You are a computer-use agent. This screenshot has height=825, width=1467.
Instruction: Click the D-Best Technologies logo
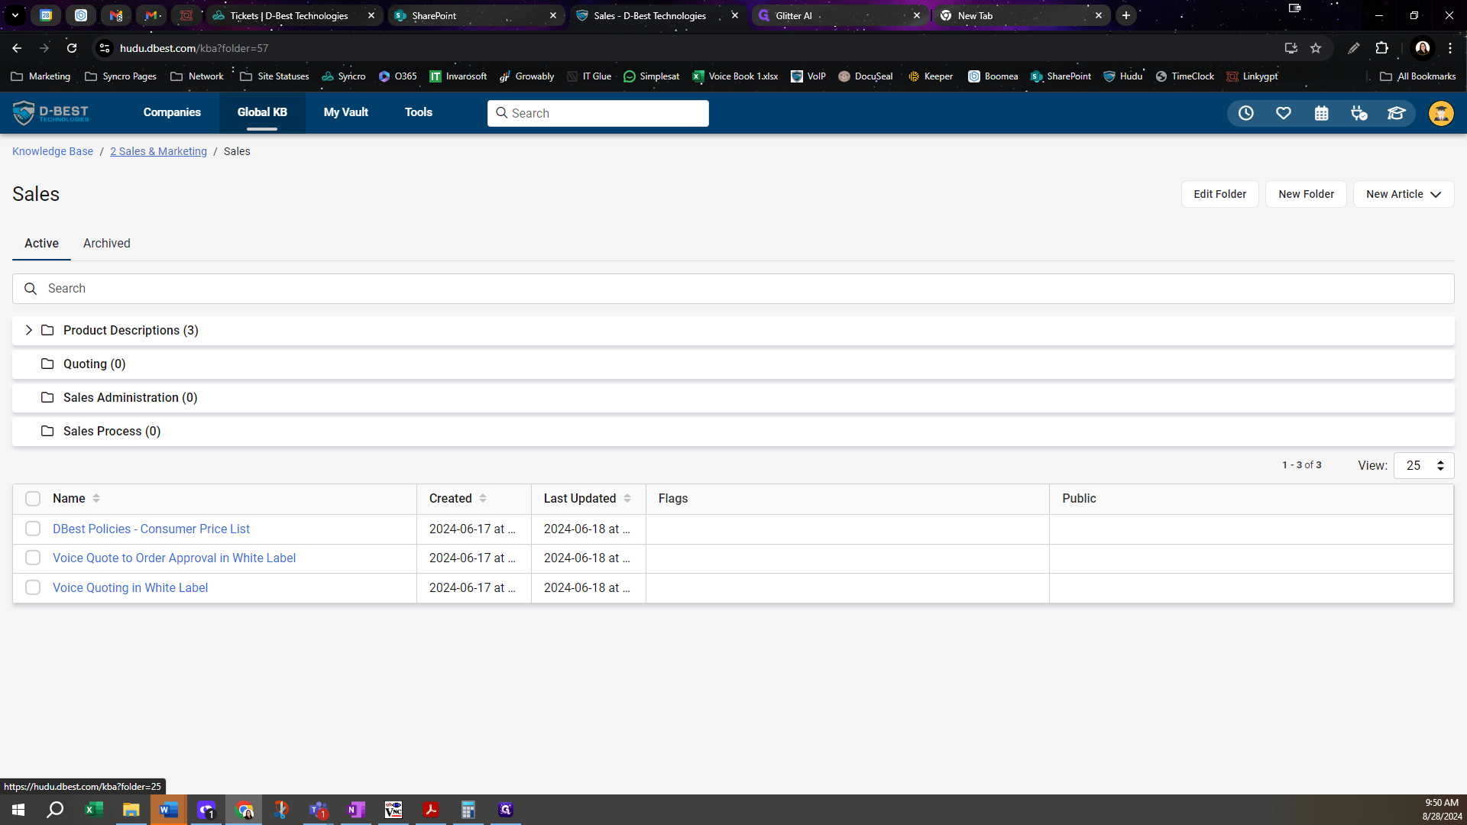(x=51, y=112)
